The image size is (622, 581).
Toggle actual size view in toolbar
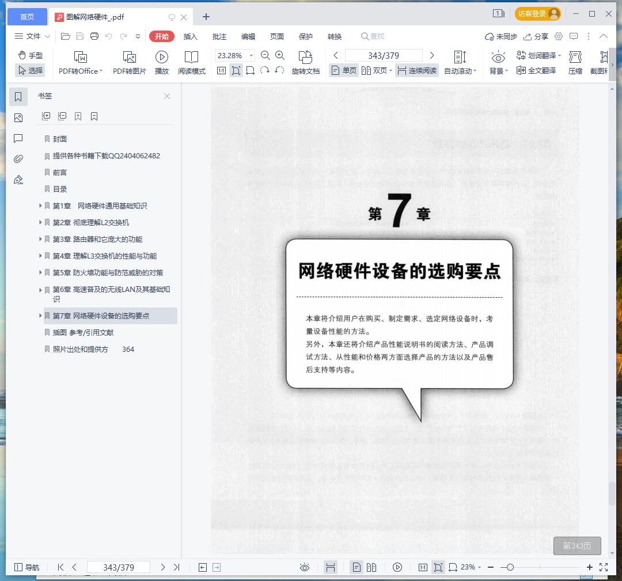(221, 71)
